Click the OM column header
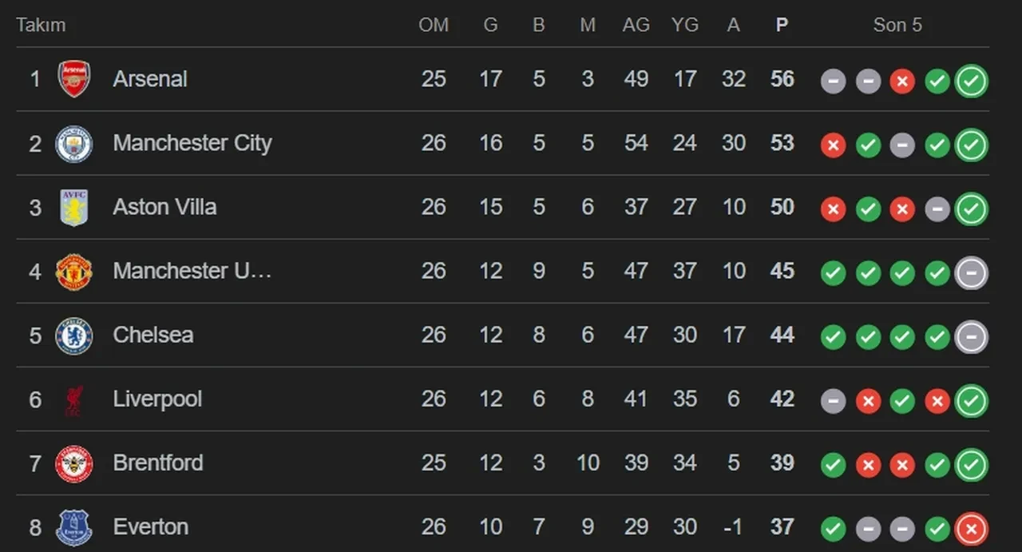The width and height of the screenshot is (1022, 552). (x=434, y=25)
